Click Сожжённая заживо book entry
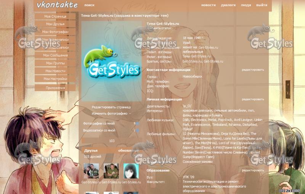 (x=197, y=162)
